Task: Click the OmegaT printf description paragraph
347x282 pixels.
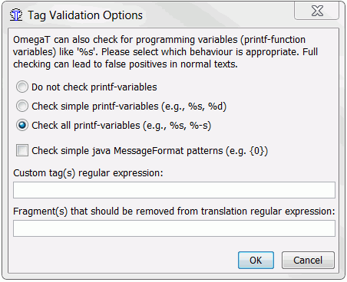Action: coord(165,52)
